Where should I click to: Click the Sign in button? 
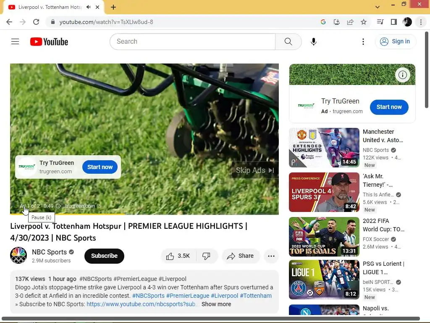[x=395, y=42]
